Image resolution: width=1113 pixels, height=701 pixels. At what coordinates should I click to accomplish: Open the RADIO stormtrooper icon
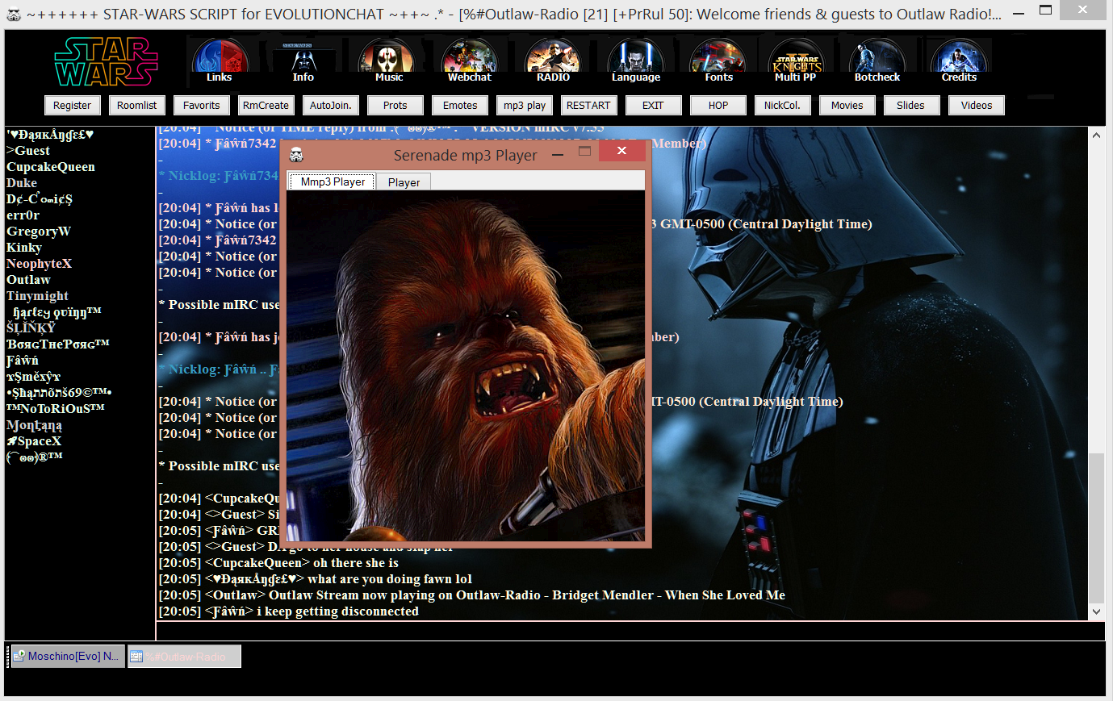pos(553,61)
